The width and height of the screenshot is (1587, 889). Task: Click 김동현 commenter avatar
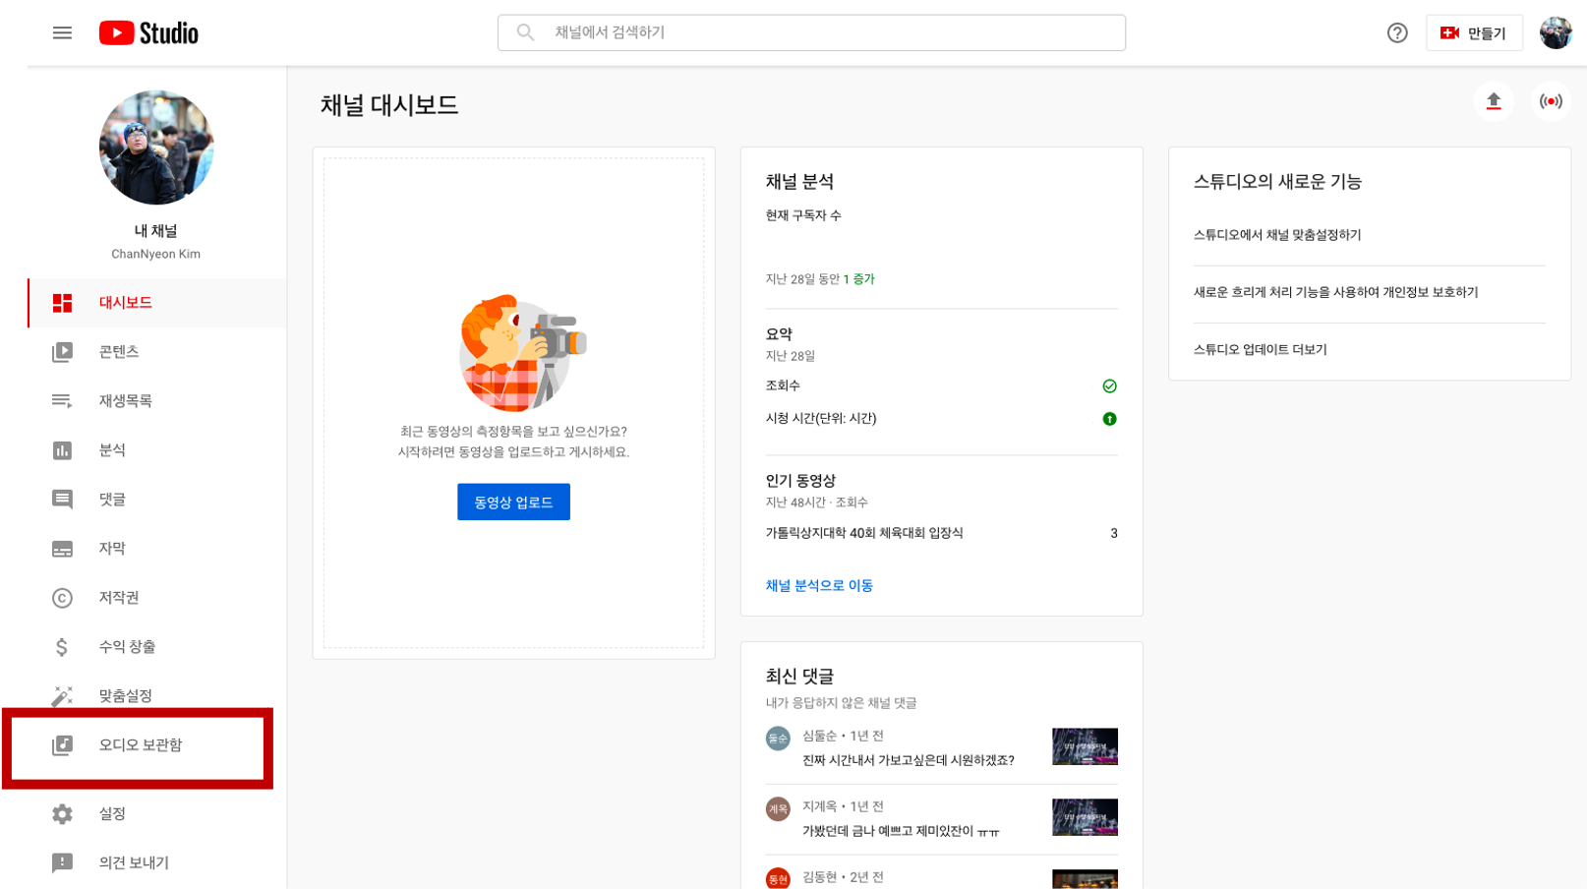(x=778, y=878)
